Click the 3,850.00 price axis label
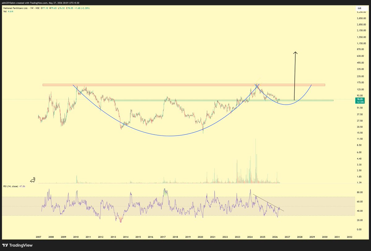Viewport: 371px width, 251px height. pos(361,18)
